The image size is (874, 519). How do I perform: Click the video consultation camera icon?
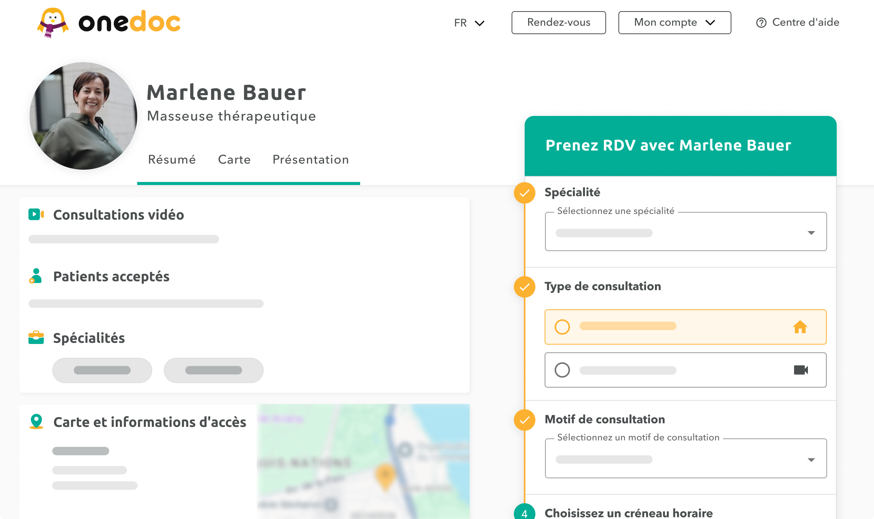click(36, 214)
